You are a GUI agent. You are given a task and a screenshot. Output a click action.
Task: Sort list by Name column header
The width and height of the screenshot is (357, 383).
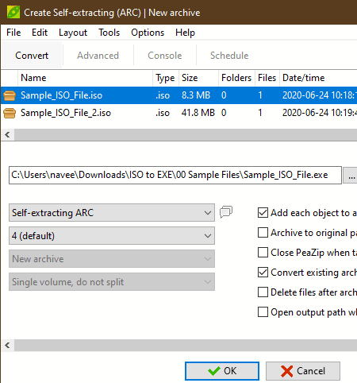click(85, 78)
